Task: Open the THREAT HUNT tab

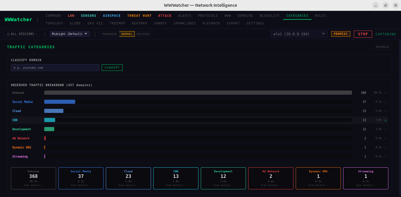Action: click(x=139, y=16)
